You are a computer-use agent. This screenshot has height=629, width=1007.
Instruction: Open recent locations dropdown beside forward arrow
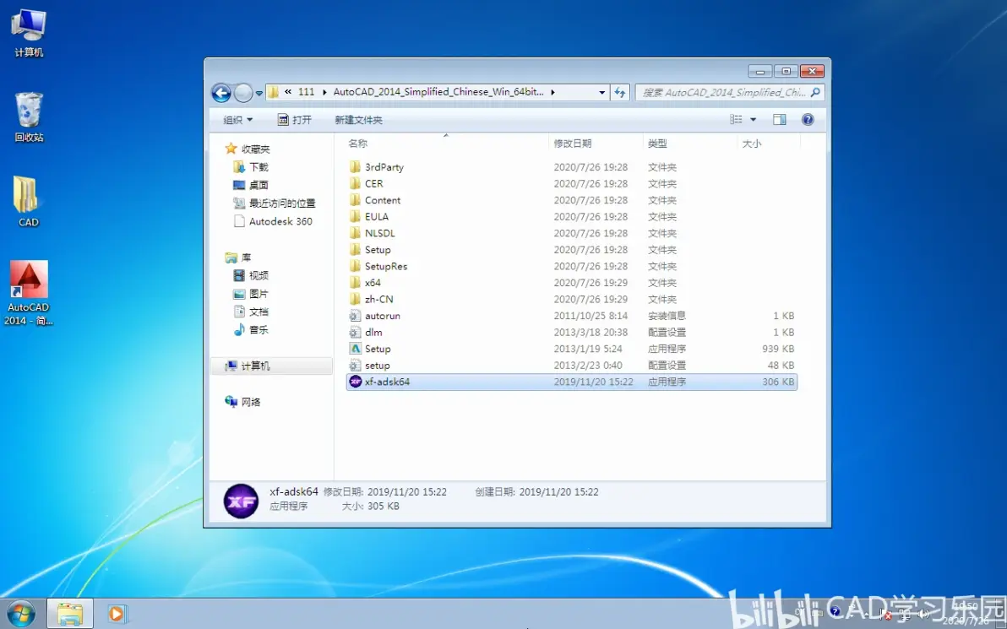259,93
